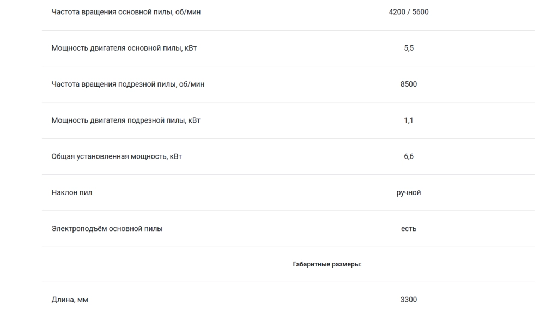Click the number '4200' in the first row
The image size is (558, 328).
397,12
